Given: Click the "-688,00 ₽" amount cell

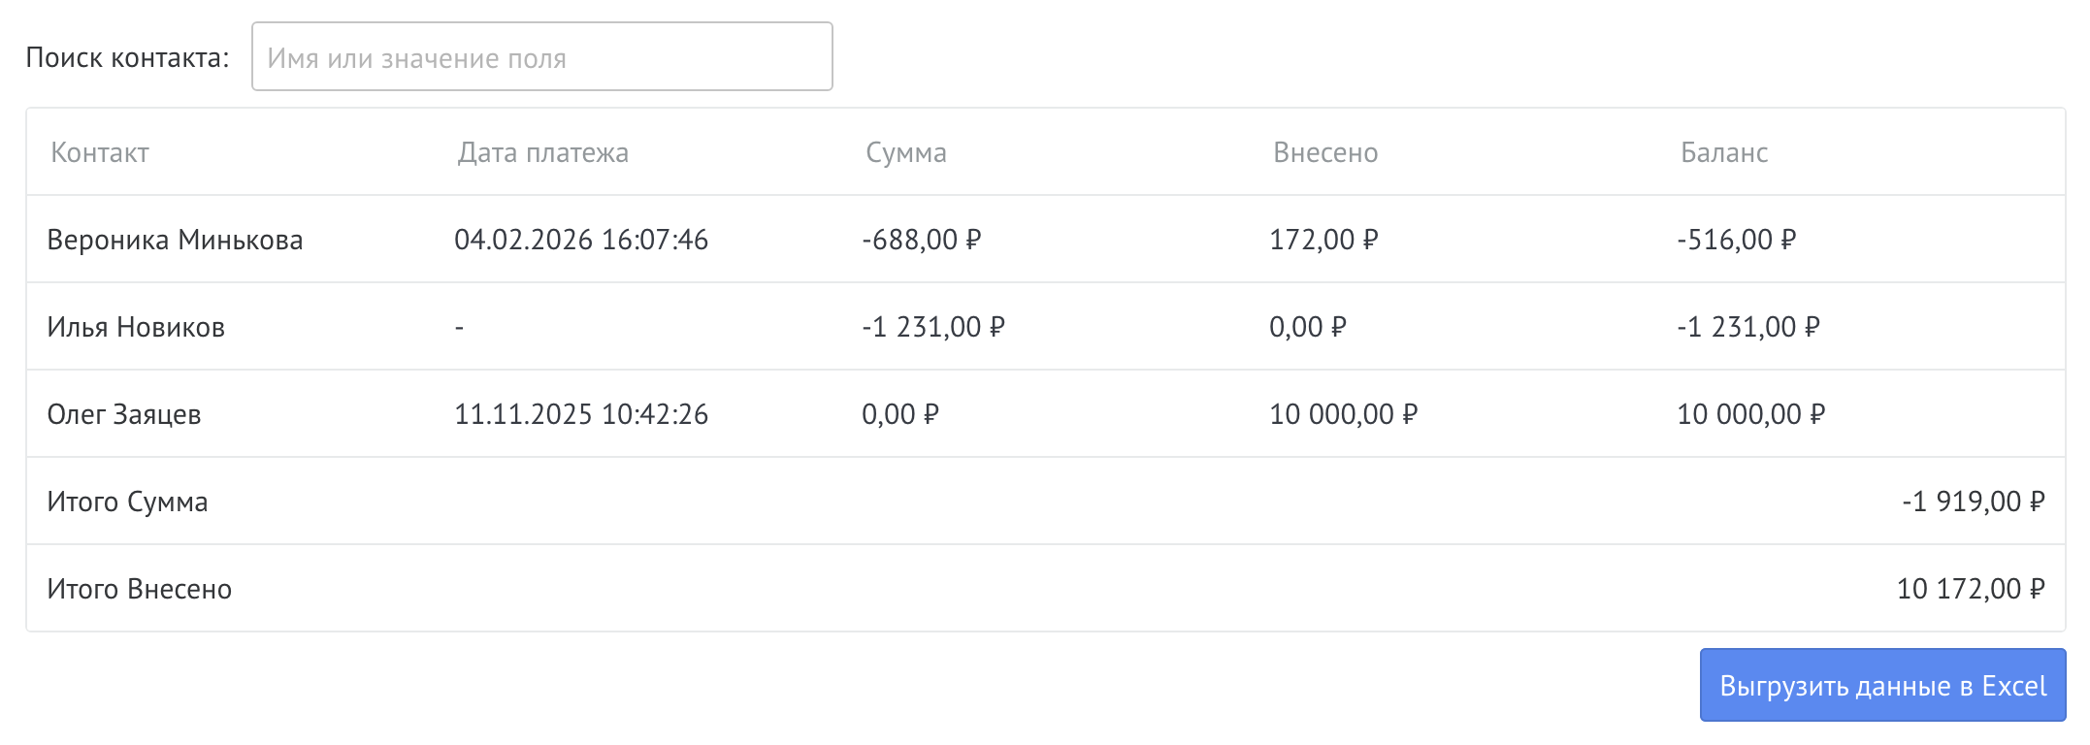Looking at the screenshot, I should pyautogui.click(x=922, y=240).
